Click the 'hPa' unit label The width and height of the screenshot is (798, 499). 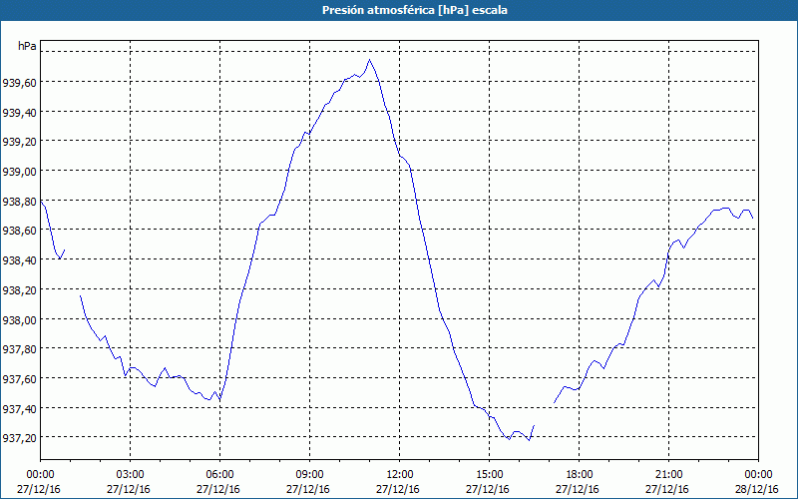[x=27, y=46]
